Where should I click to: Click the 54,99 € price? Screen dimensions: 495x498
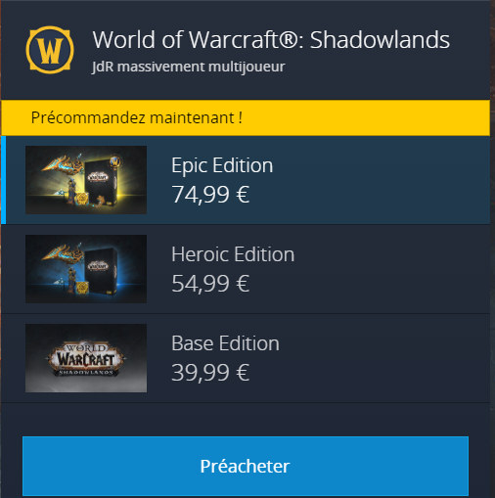210,284
